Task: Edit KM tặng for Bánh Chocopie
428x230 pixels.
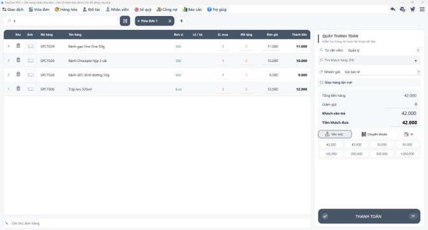Action: tap(246, 61)
